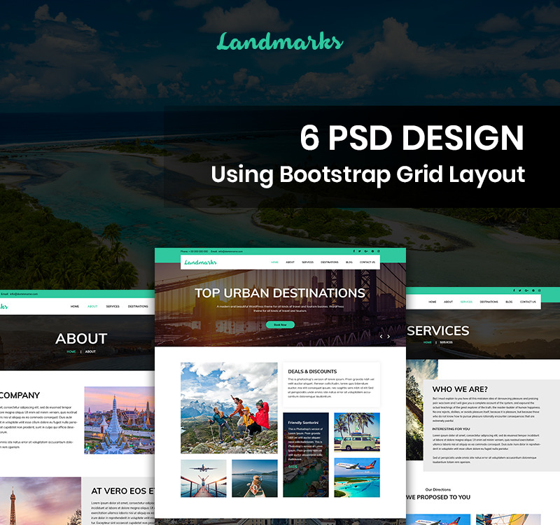560x525 pixels.
Task: Select DESTINATIONS in the center navigation bar
Action: point(330,262)
